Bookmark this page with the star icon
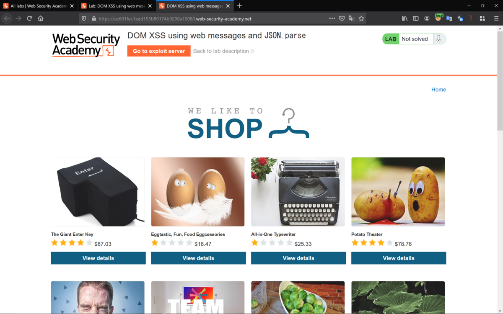 tap(361, 18)
